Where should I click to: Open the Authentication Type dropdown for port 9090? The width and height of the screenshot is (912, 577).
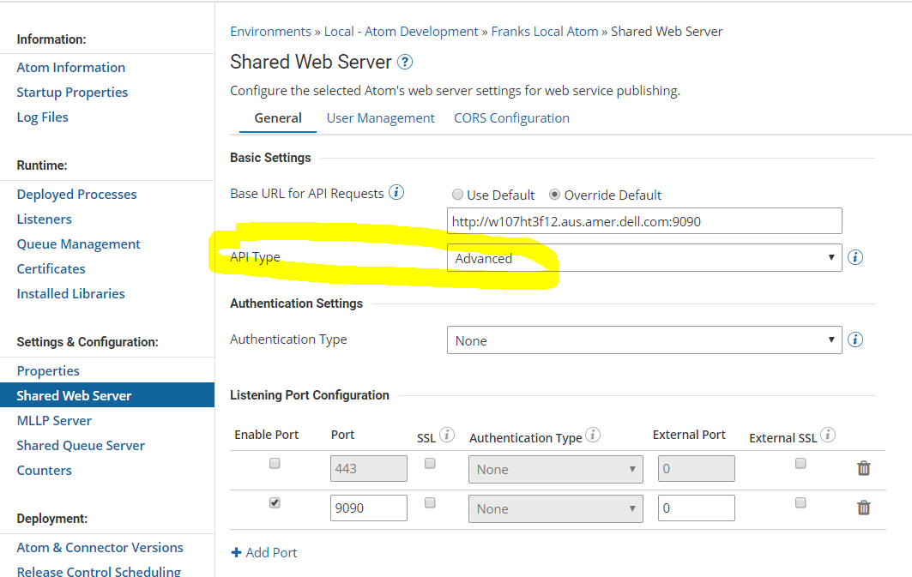pos(555,508)
